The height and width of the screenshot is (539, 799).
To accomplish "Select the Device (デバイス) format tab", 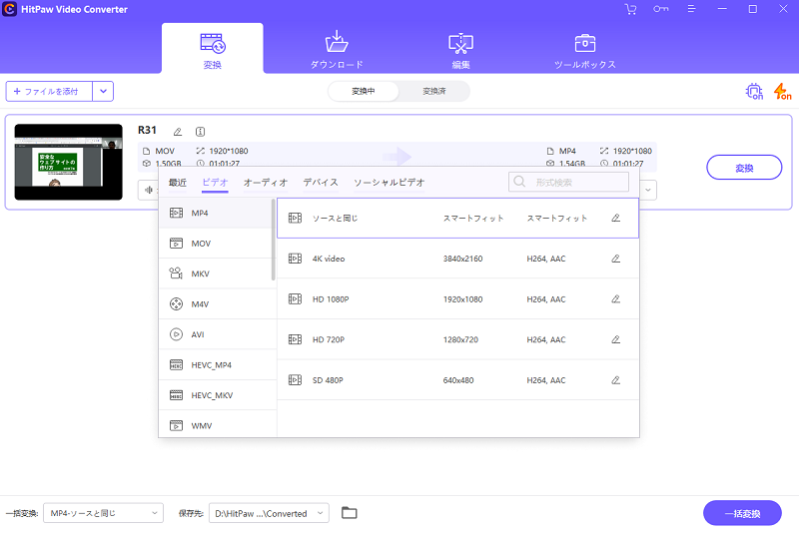I will click(x=321, y=183).
